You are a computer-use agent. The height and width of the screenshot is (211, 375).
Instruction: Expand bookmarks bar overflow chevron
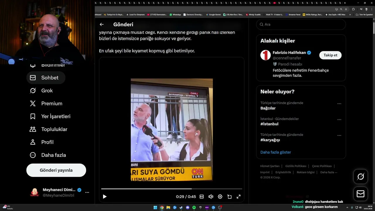click(350, 15)
